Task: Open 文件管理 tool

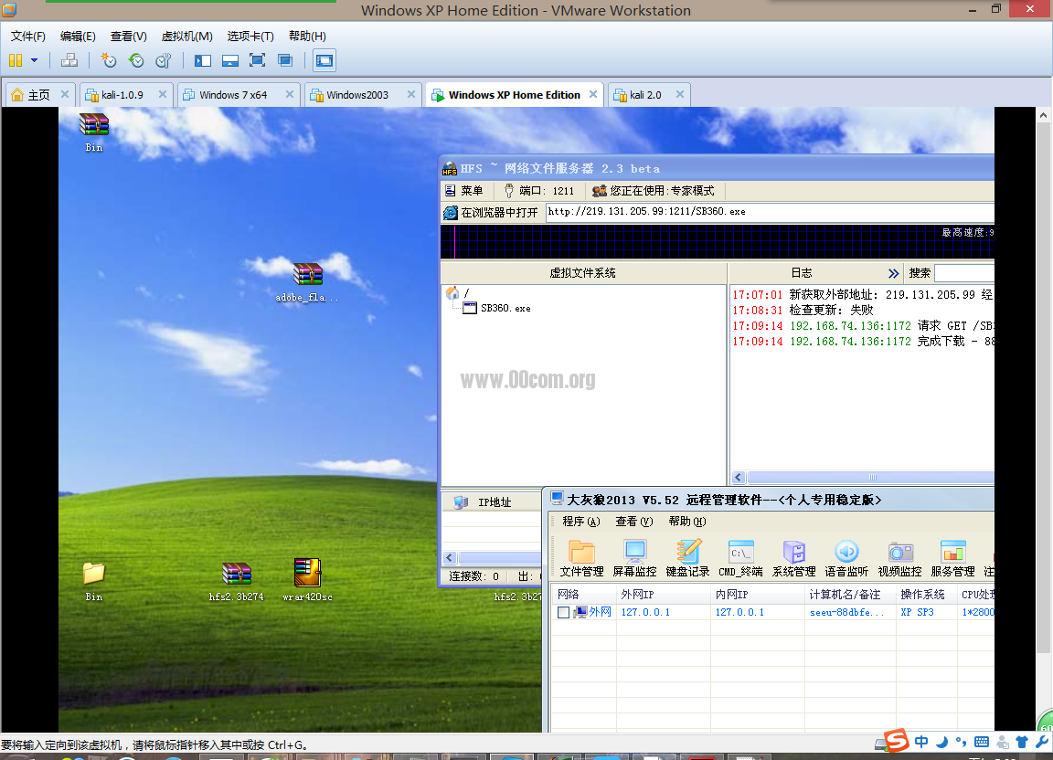Action: (581, 558)
